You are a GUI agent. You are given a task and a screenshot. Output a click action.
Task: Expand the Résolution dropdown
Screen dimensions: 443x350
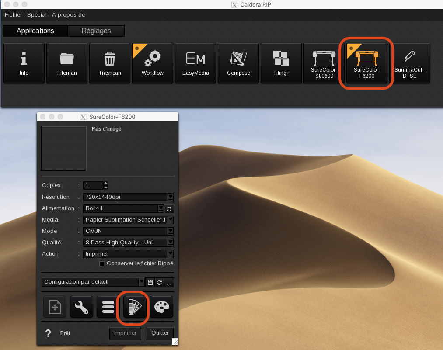coord(171,197)
